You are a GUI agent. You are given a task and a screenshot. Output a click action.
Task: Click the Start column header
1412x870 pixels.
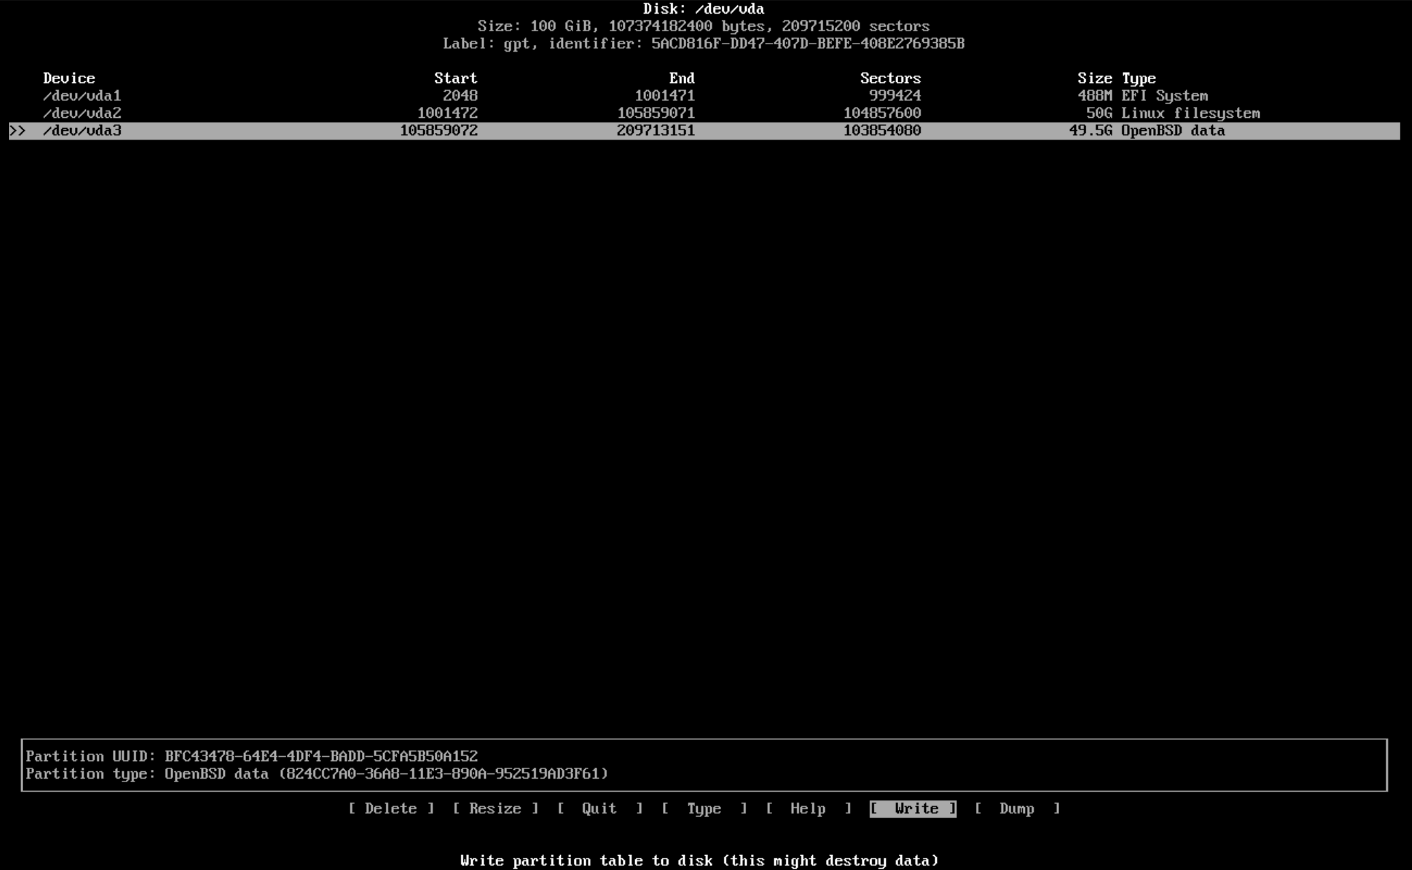457,78
